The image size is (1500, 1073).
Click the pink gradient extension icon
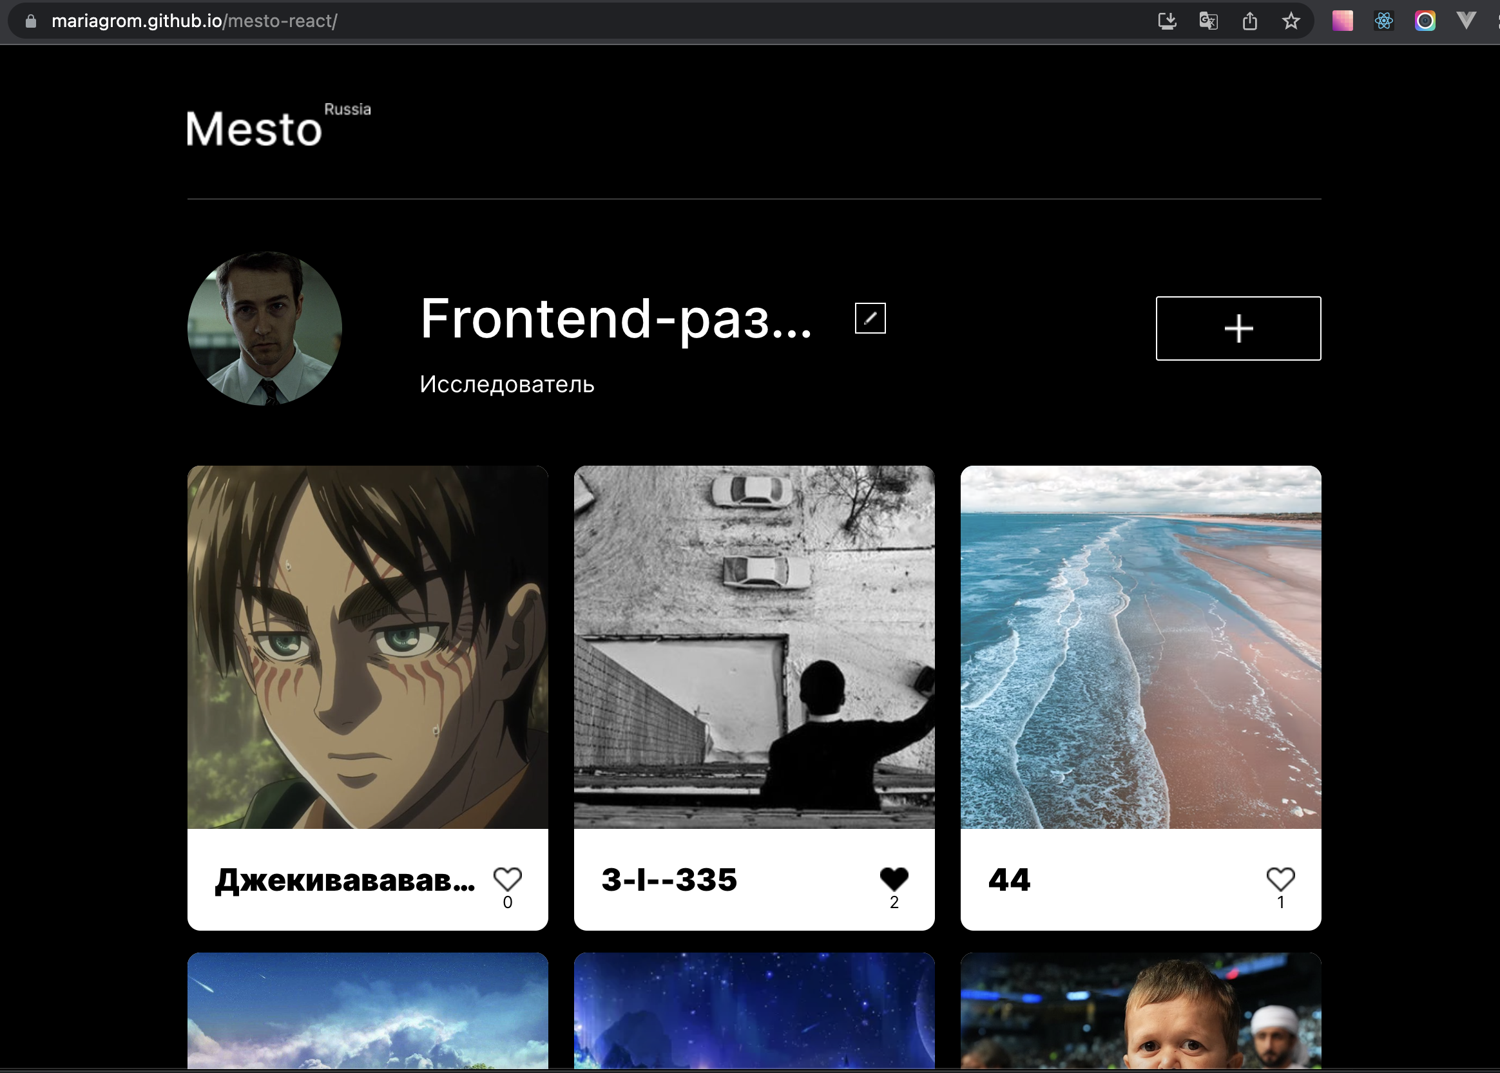click(x=1342, y=21)
